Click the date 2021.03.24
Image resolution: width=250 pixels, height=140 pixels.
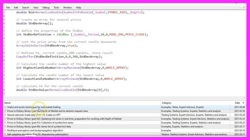[239, 119]
